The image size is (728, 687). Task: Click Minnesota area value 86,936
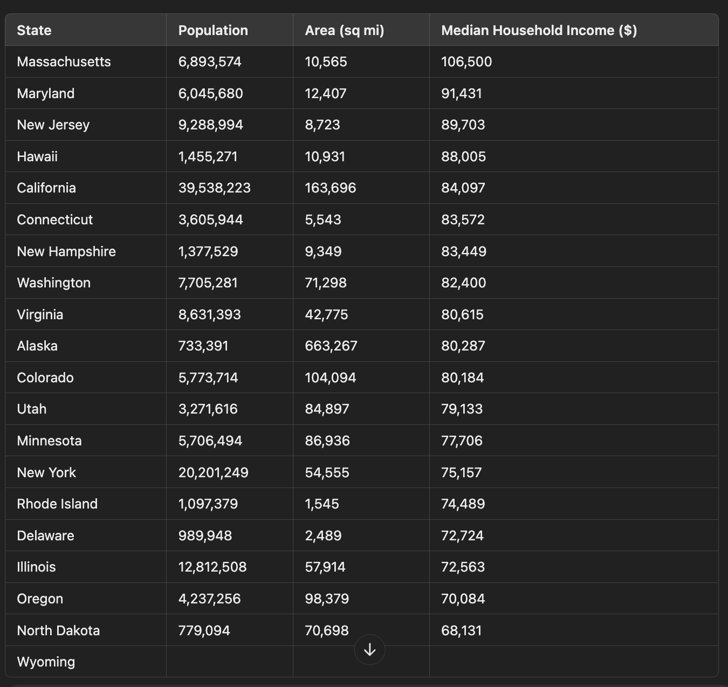coord(327,441)
